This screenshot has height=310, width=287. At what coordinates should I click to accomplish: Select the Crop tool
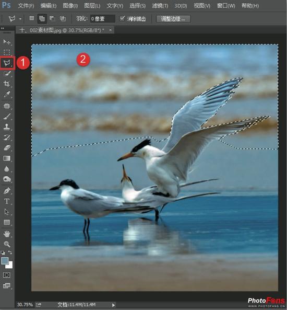click(7, 84)
